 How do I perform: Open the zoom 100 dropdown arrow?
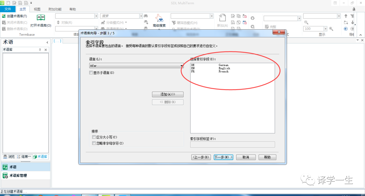(x=325, y=29)
